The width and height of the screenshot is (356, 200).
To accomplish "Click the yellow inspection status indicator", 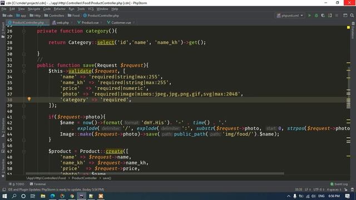I will coord(348,27).
